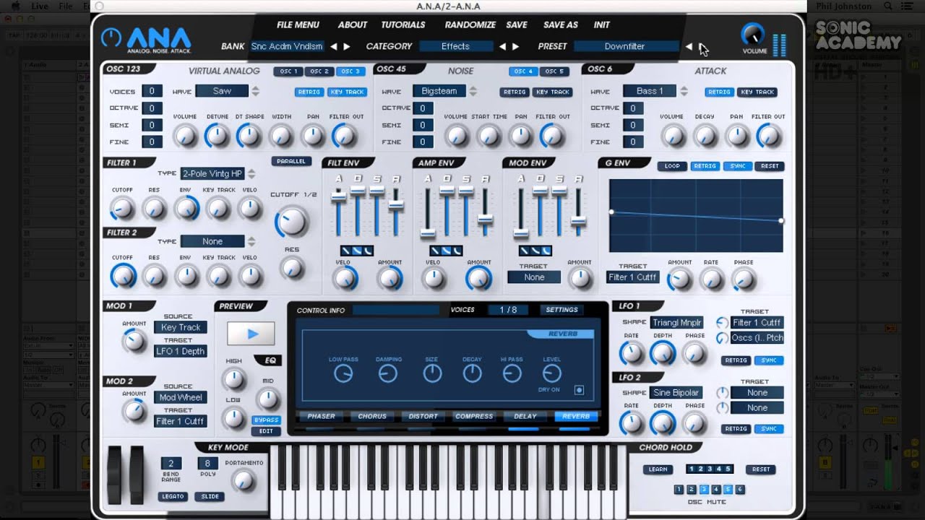Open LFO 1 Shape dropdown Triangl Mnplr
This screenshot has height=520, width=925.
click(x=676, y=323)
